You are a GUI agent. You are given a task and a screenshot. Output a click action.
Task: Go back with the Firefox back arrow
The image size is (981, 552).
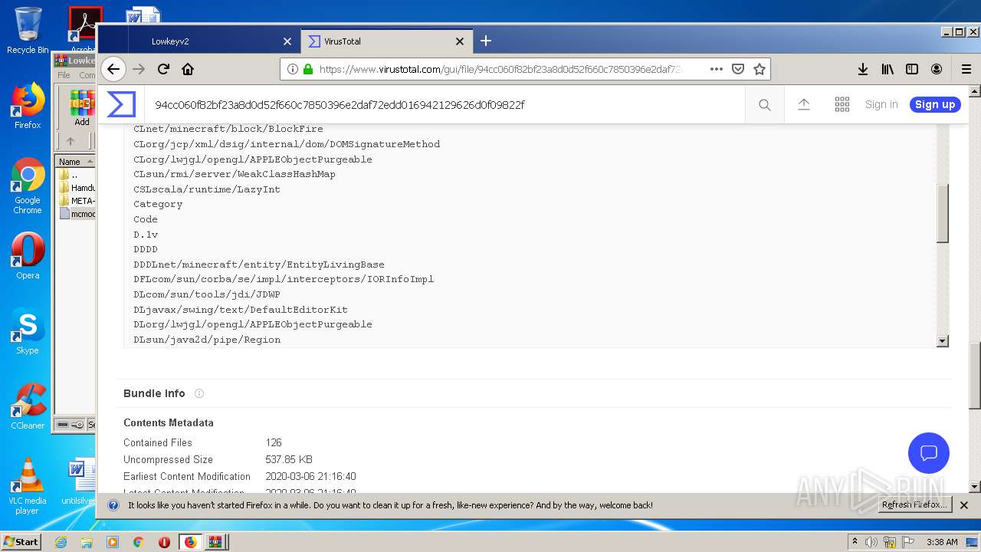(113, 69)
